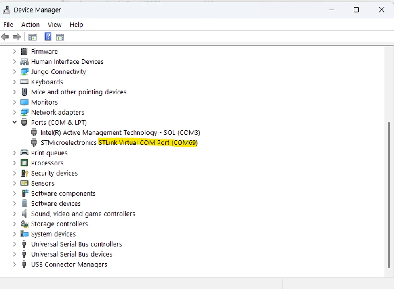Image resolution: width=394 pixels, height=289 pixels.
Task: Select the Software devices label
Action: tap(56, 203)
